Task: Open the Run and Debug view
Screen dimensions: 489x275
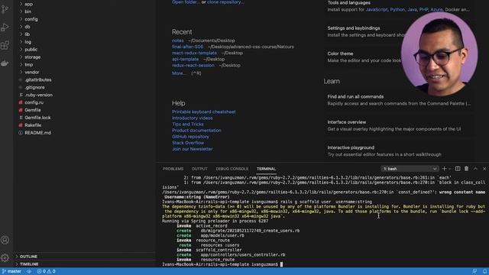Action: click(x=5, y=27)
